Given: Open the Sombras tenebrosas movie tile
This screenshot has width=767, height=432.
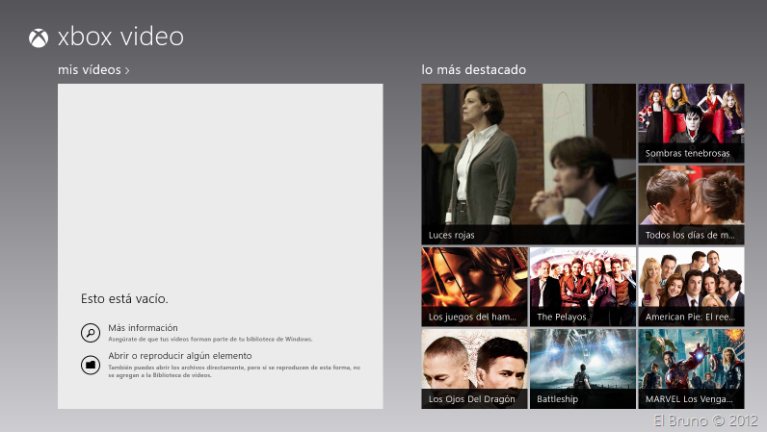Looking at the screenshot, I should click(x=690, y=122).
